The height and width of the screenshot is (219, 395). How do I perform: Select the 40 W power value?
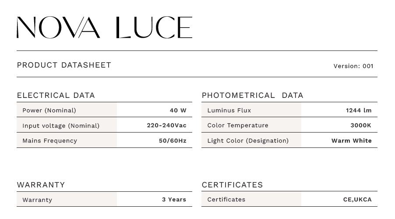pos(178,110)
